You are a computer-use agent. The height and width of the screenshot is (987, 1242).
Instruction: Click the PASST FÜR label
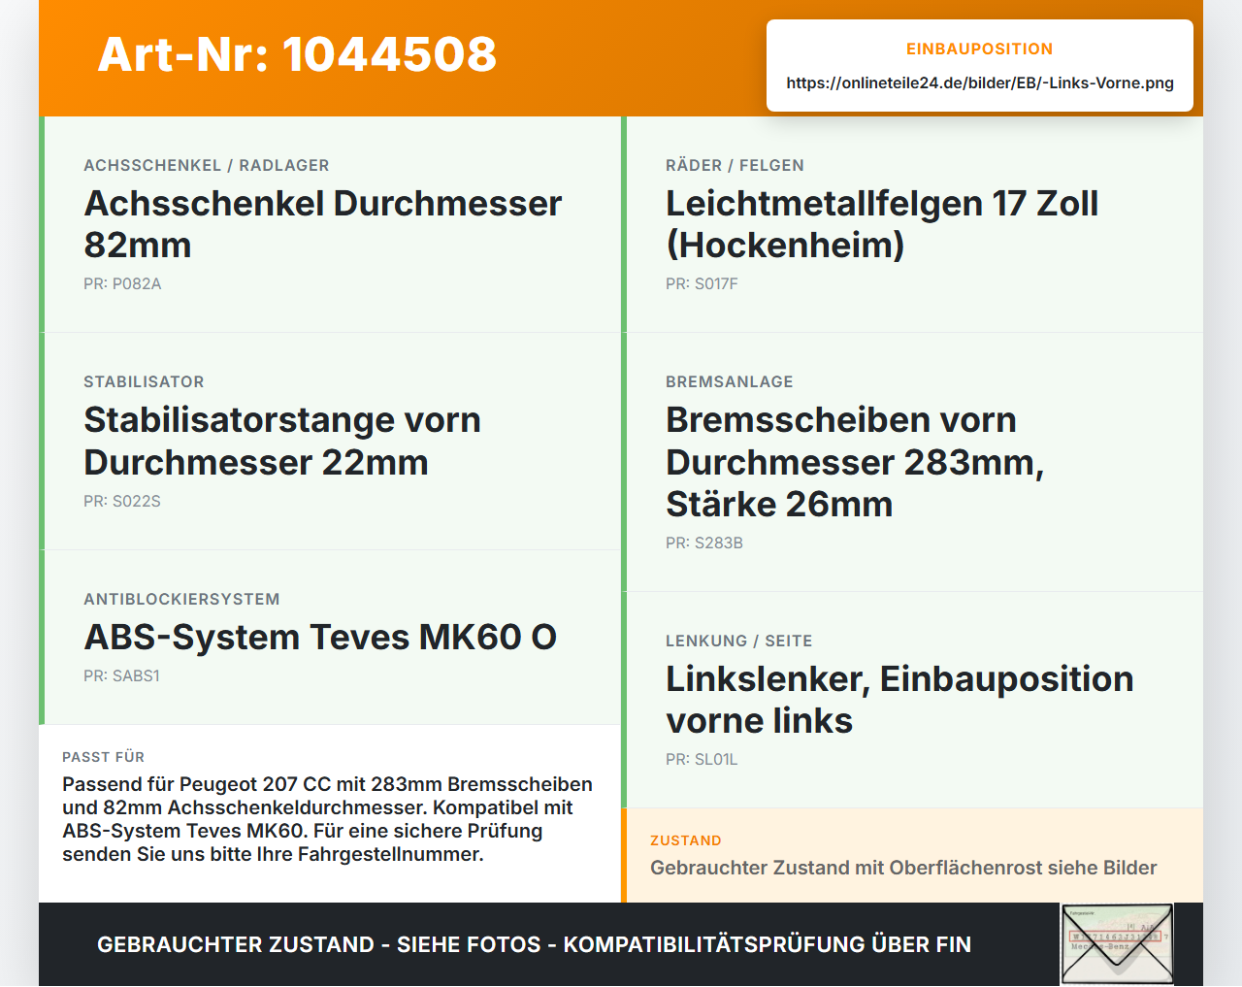coord(103,757)
